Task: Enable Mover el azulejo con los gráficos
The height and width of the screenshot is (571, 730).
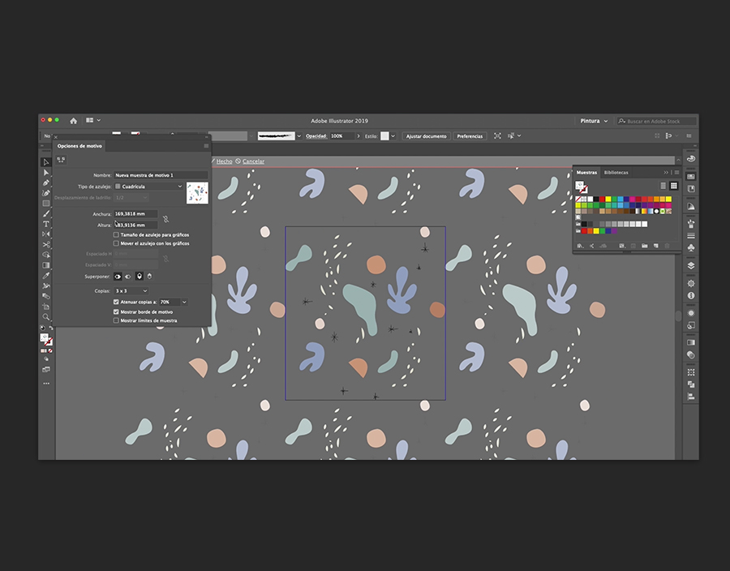Action: tap(116, 243)
